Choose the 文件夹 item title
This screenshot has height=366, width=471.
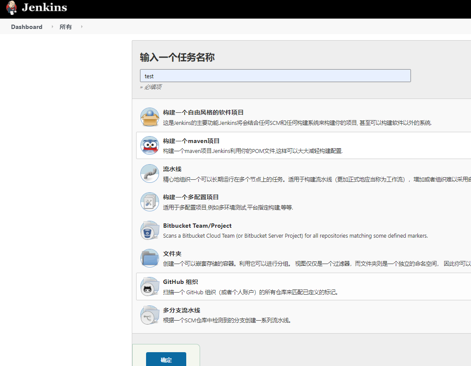click(x=172, y=254)
